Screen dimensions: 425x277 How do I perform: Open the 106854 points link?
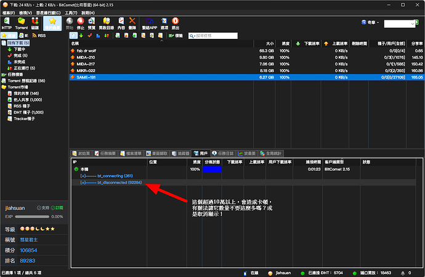28,250
